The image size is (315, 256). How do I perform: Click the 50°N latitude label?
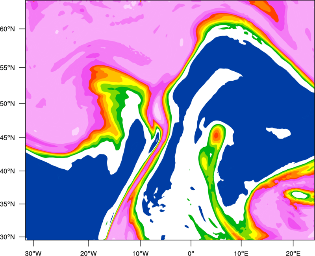[x=7, y=104]
